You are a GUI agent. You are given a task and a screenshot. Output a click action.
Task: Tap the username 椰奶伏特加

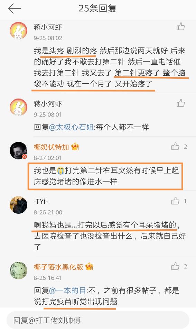click(x=52, y=147)
